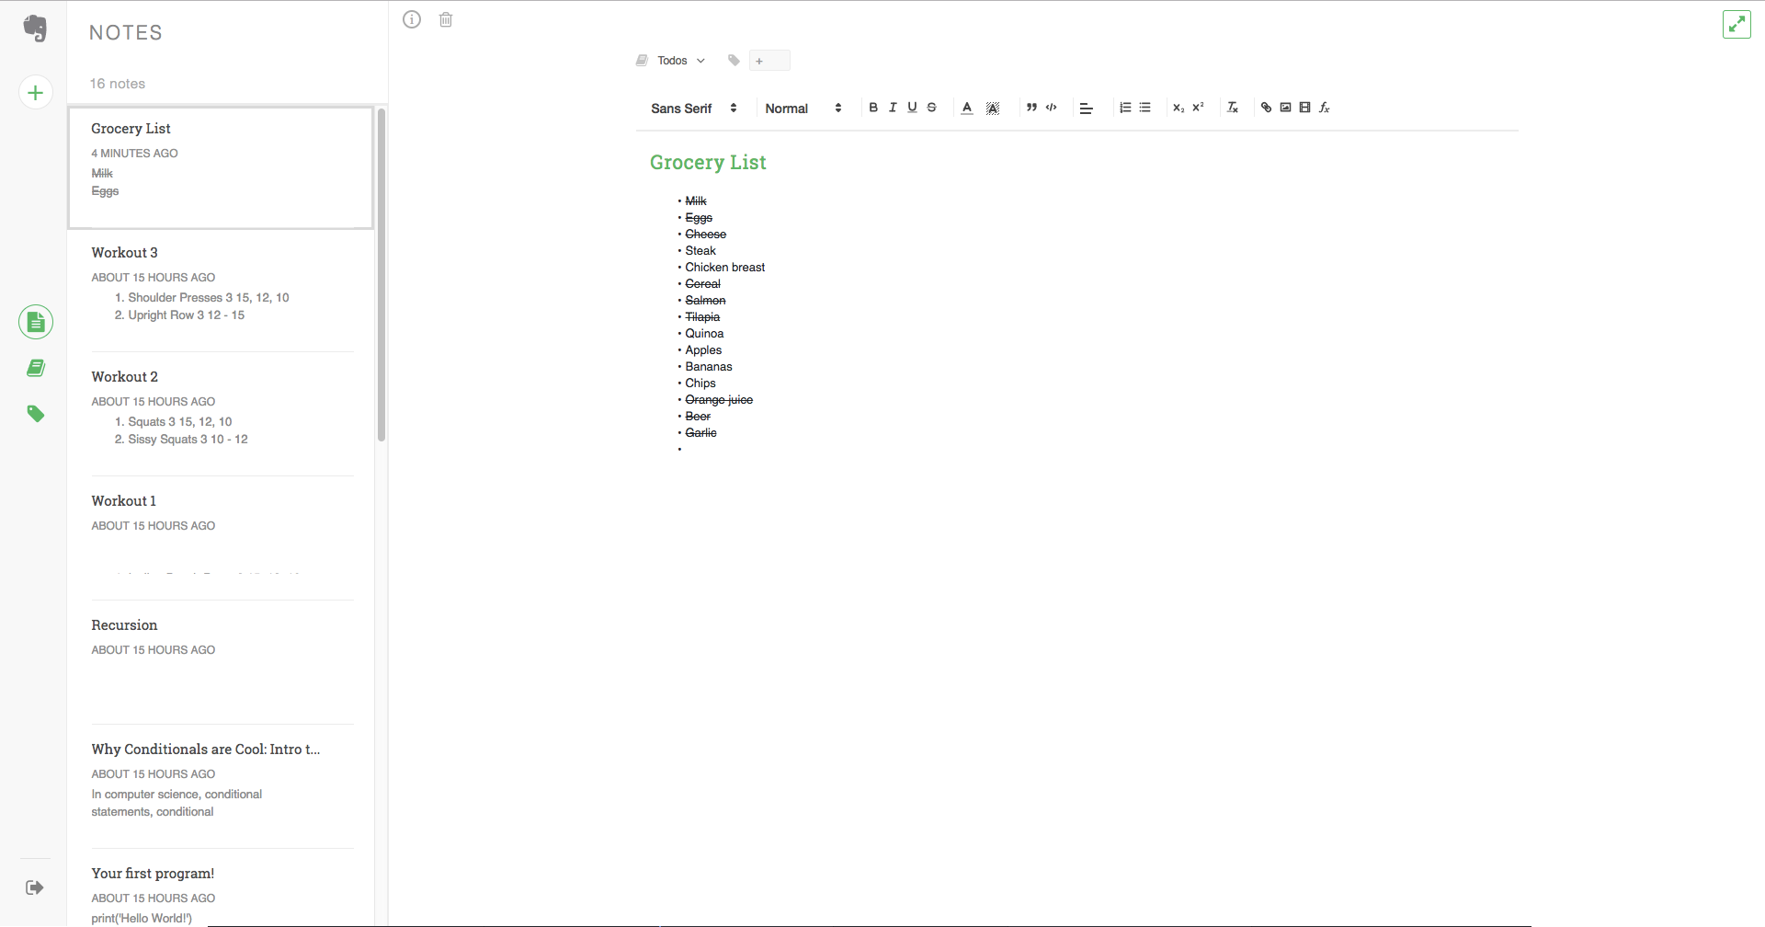Click the crossed-out Beer item
This screenshot has height=927, width=1765.
point(698,417)
